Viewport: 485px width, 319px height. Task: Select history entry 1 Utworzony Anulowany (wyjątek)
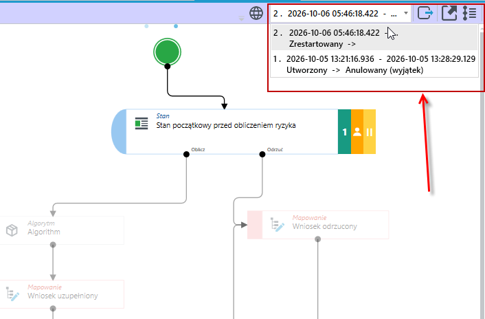click(374, 65)
